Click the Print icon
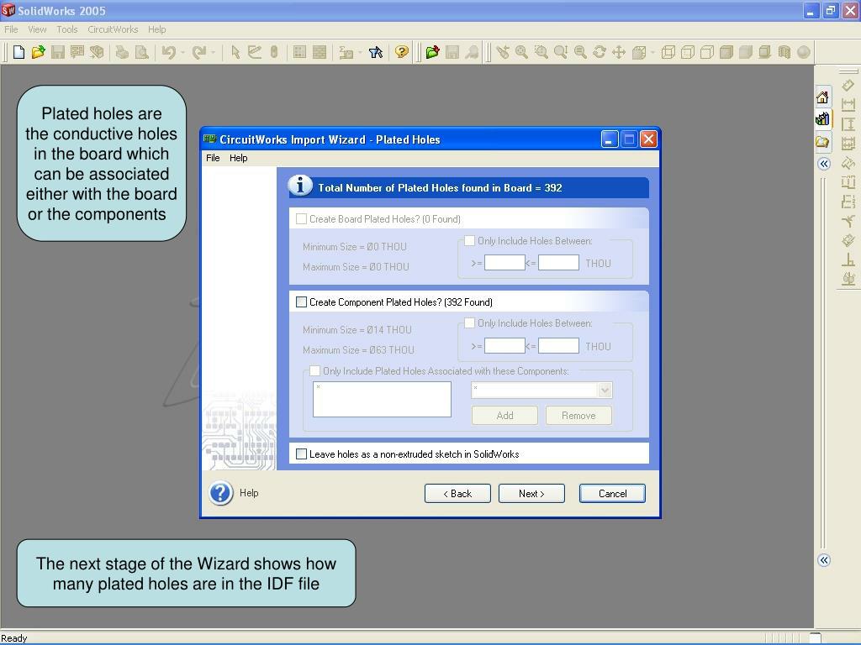861x645 pixels. (122, 52)
